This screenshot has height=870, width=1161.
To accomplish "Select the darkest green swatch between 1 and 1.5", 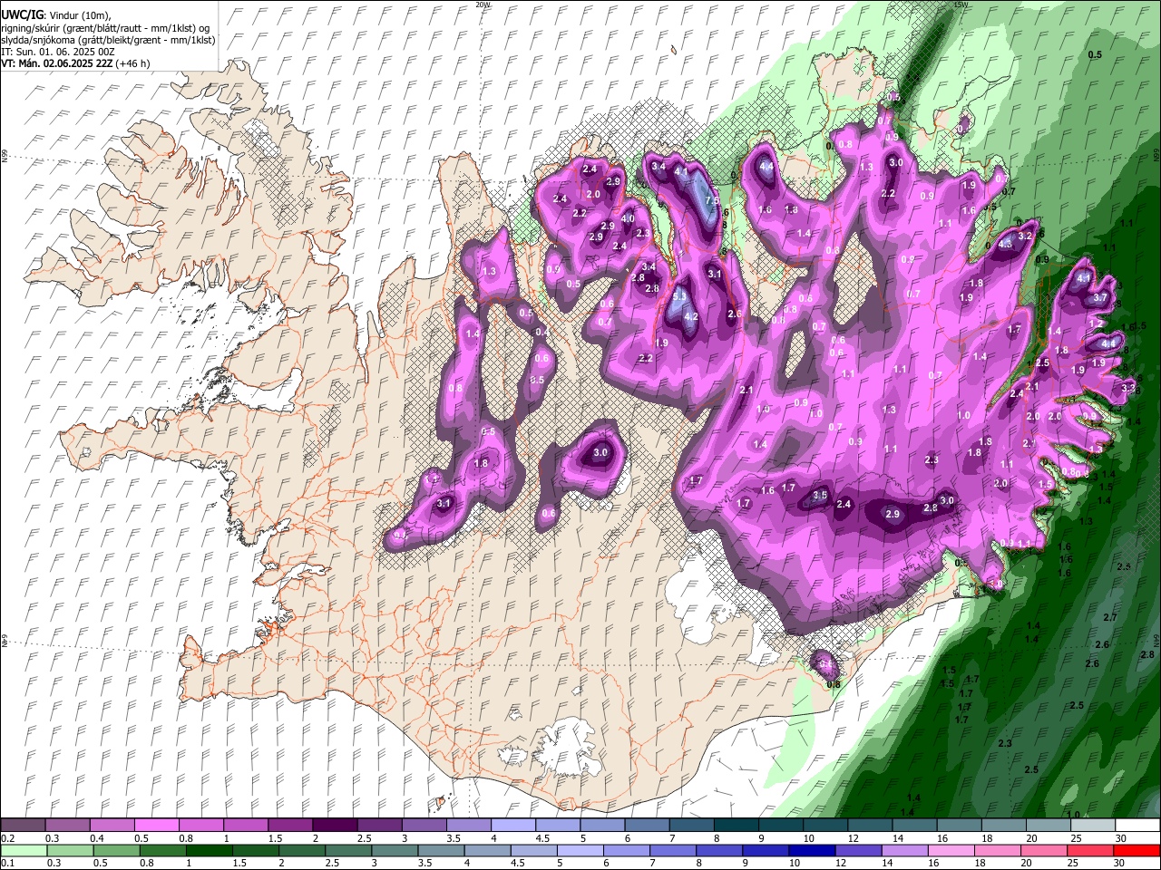I will coord(210,850).
